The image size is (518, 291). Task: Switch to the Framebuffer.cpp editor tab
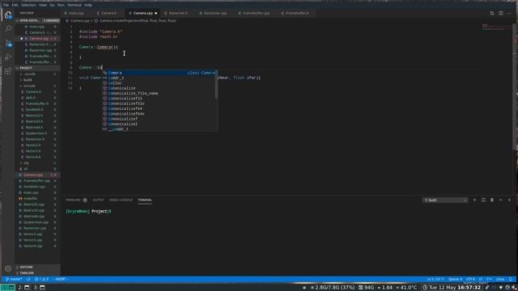pos(257,13)
